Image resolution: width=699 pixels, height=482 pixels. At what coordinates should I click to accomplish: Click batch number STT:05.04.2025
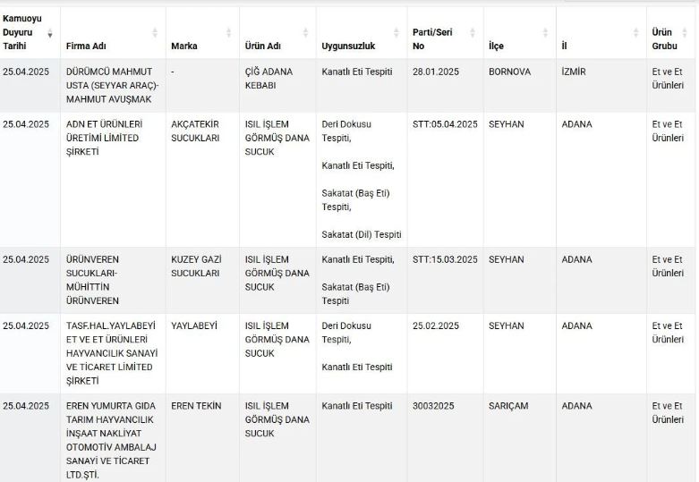445,124
